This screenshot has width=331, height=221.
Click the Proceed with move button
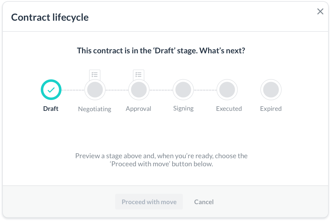tap(149, 202)
